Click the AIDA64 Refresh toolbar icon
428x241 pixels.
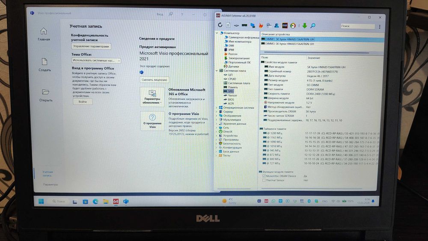(x=220, y=25)
